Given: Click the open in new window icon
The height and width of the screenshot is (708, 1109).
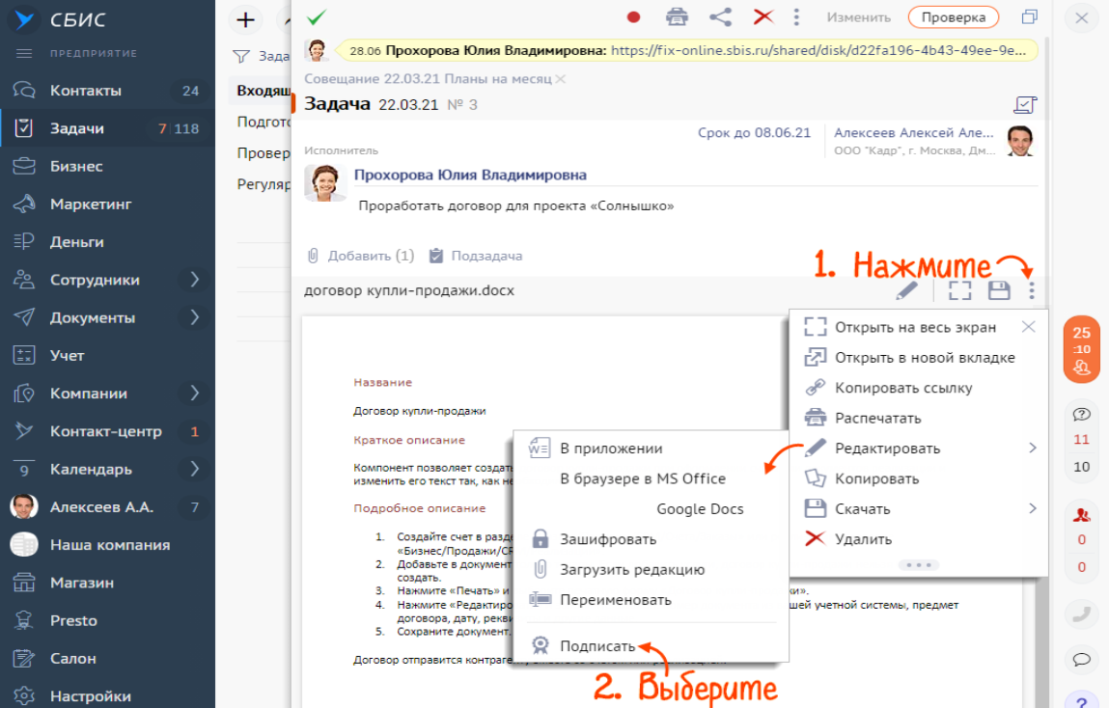Looking at the screenshot, I should point(1029,17).
